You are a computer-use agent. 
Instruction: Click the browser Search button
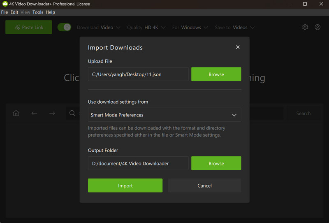pos(304,113)
